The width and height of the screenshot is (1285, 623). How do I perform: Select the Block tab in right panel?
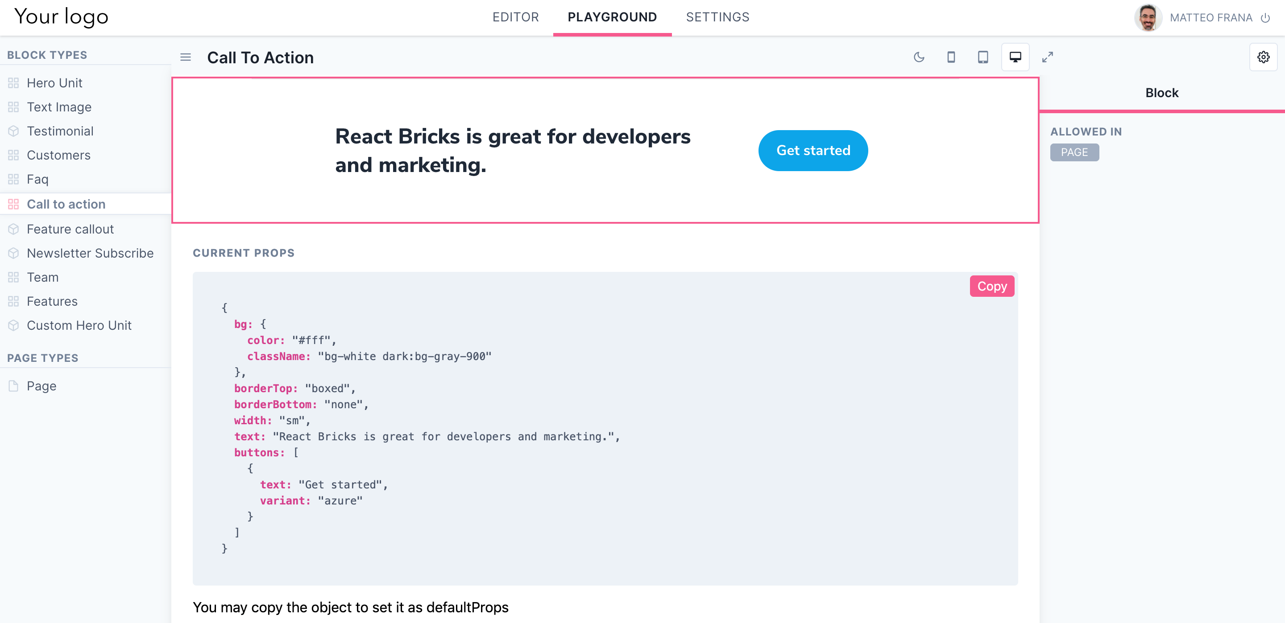(1162, 93)
